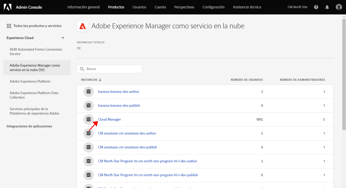Screen dimensions: 346x188
Task: Click the Adobe logo in the header
Action: [7, 7]
